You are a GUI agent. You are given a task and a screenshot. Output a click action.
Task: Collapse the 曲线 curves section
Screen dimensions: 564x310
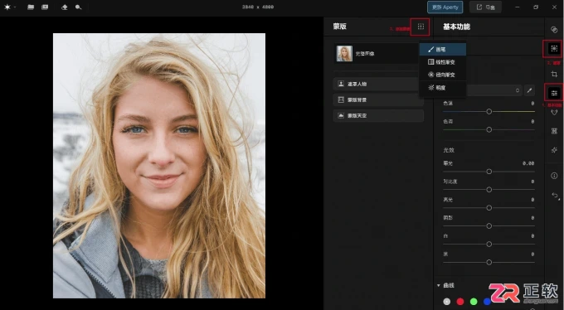[439, 285]
